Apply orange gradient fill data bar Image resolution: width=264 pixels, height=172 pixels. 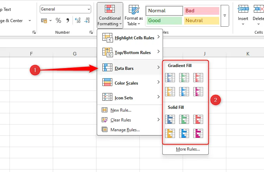tap(170, 92)
